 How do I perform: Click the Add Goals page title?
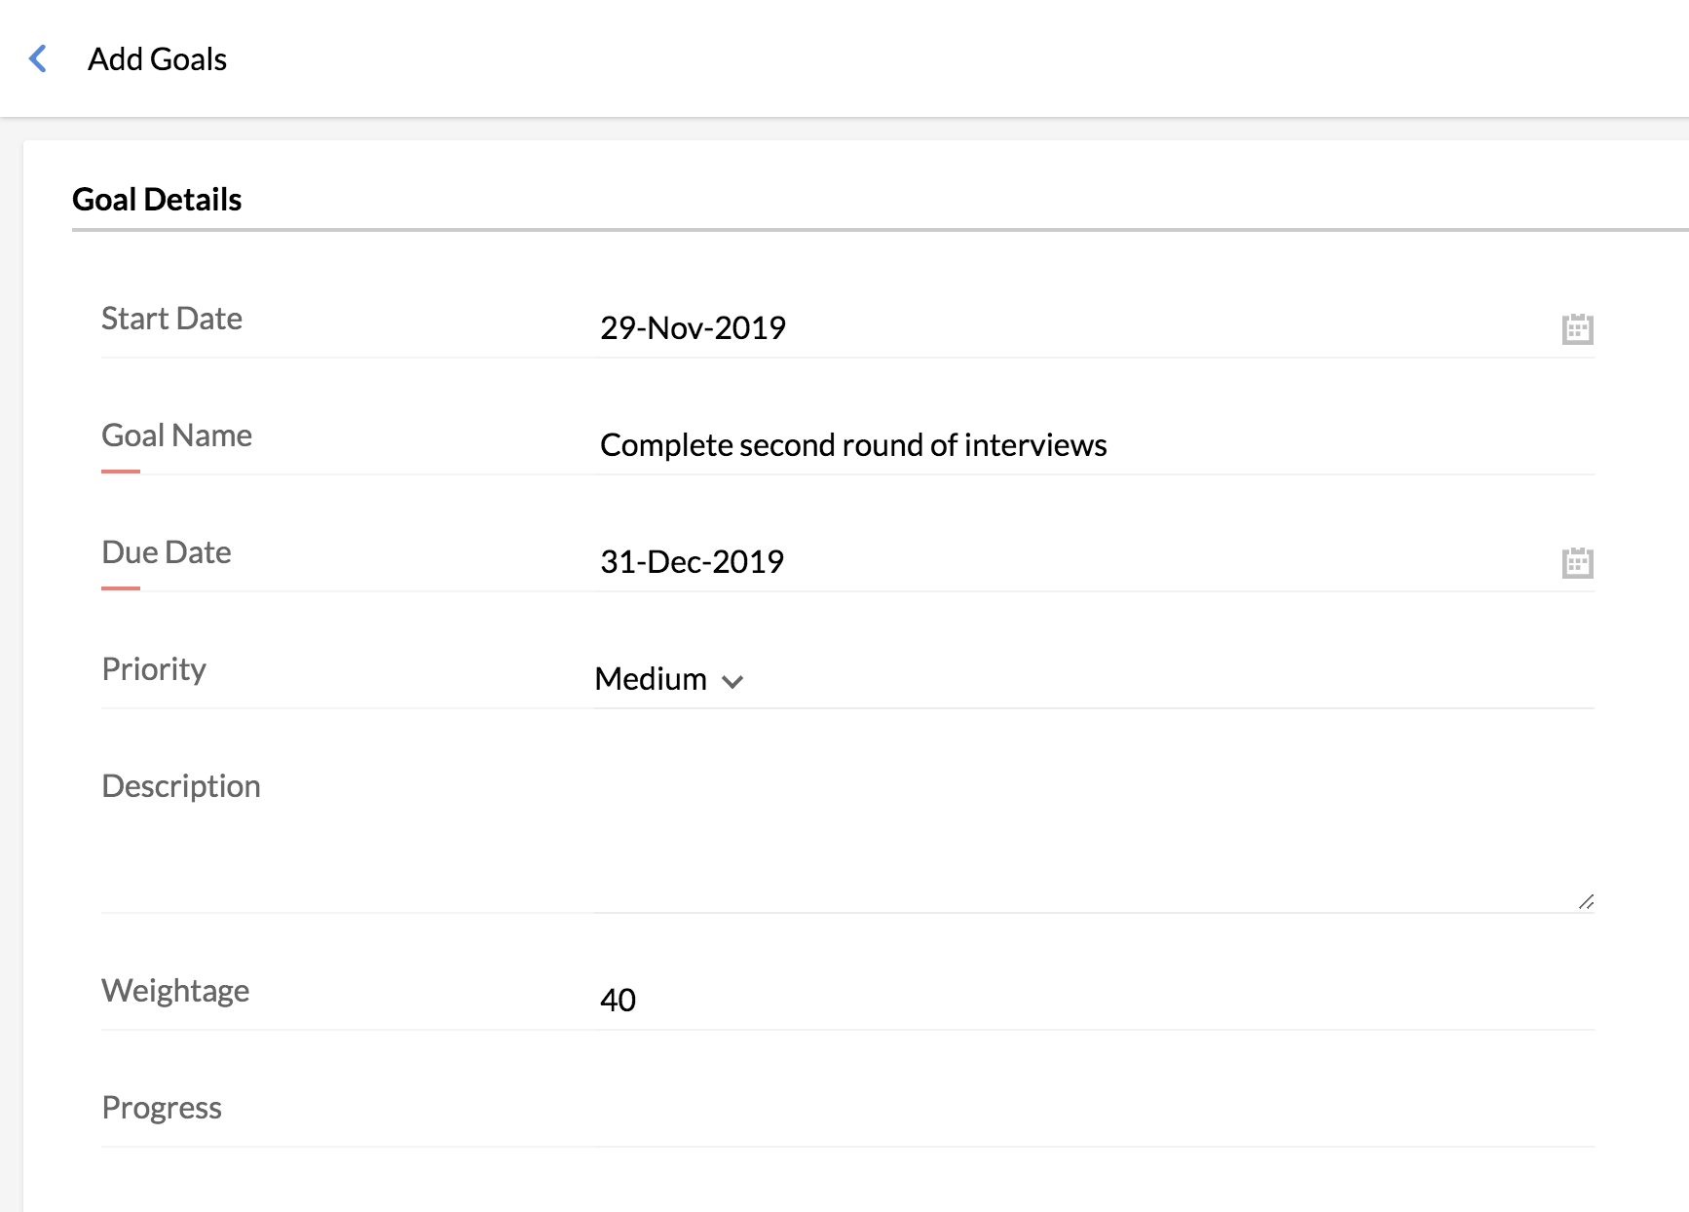pos(158,59)
